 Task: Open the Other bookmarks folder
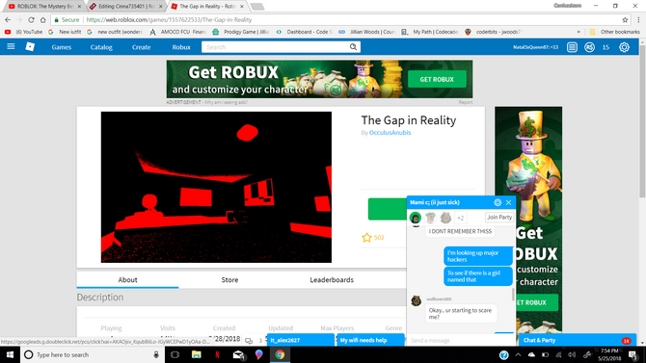[x=614, y=32]
